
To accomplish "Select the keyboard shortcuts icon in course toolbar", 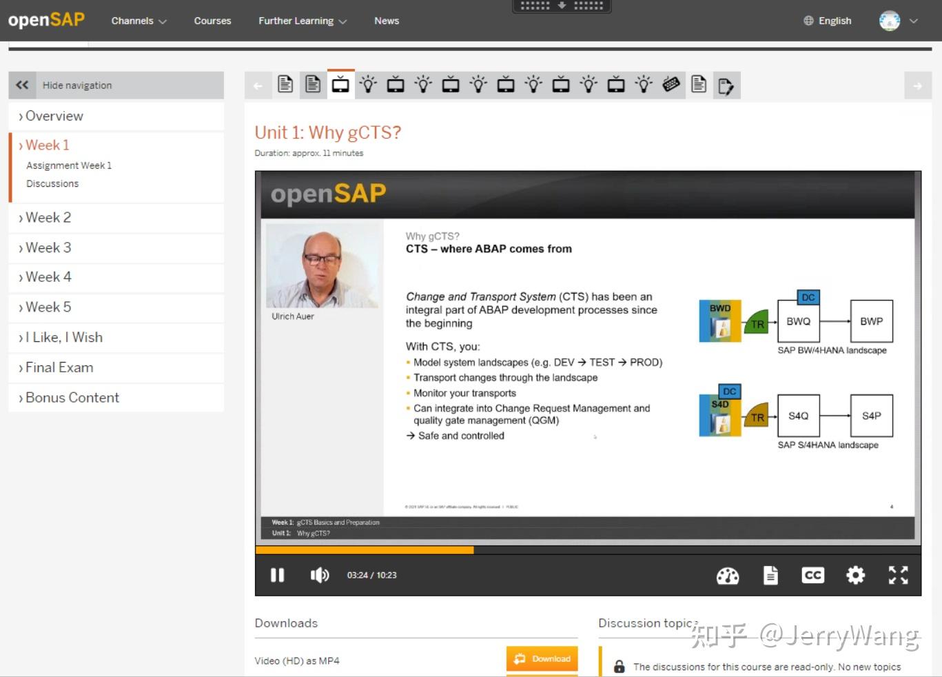I will tap(671, 84).
